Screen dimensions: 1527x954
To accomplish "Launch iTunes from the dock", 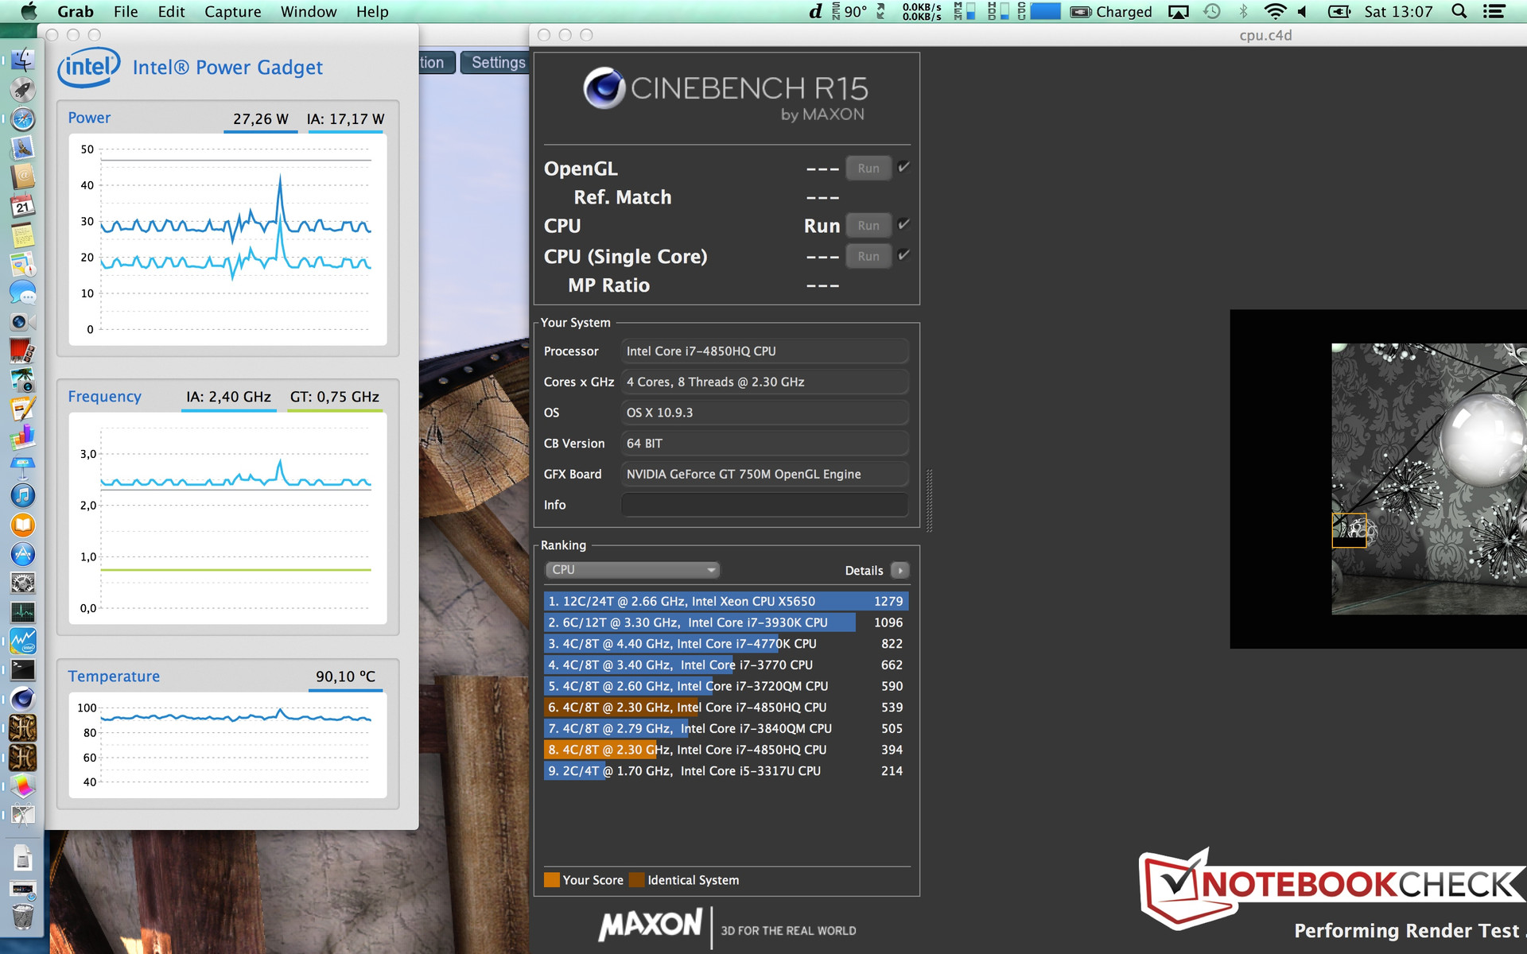I will click(23, 495).
